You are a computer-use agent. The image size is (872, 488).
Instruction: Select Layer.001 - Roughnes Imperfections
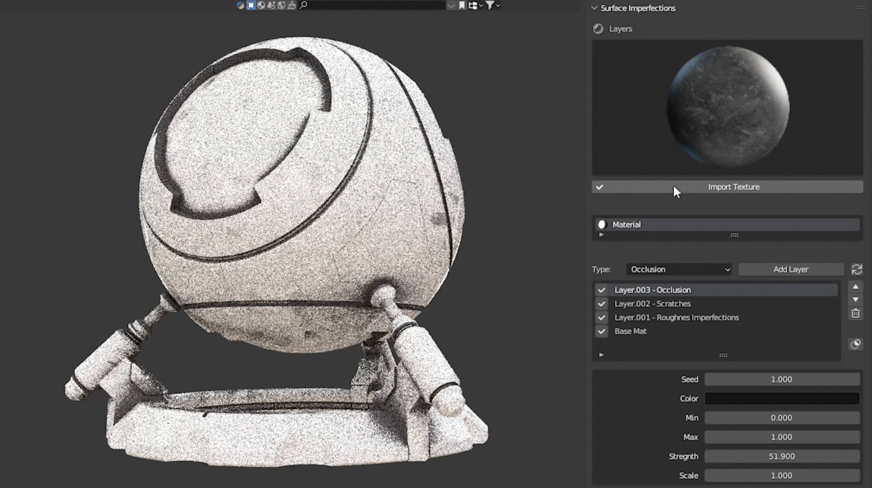tap(676, 317)
